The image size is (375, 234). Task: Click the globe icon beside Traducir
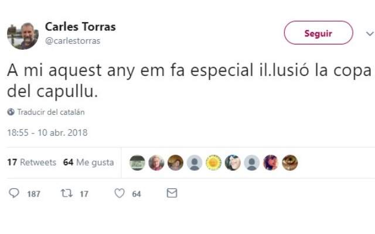point(11,112)
